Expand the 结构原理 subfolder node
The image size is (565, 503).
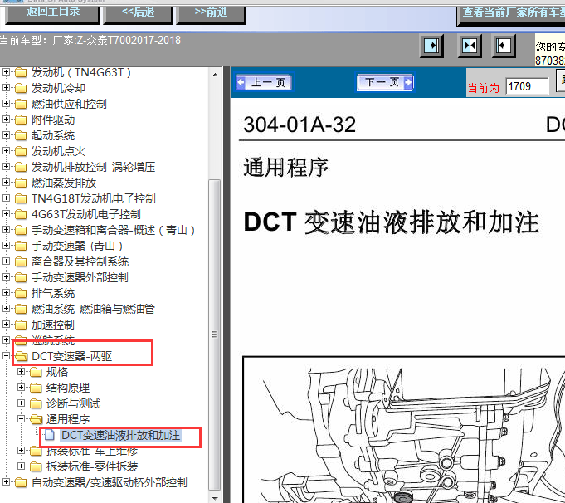pyautogui.click(x=21, y=388)
